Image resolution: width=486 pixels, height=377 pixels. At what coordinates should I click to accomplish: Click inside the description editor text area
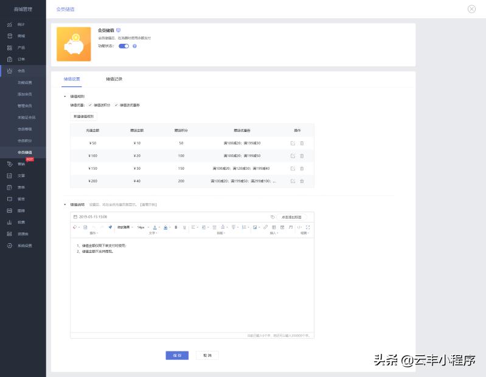pos(192,285)
